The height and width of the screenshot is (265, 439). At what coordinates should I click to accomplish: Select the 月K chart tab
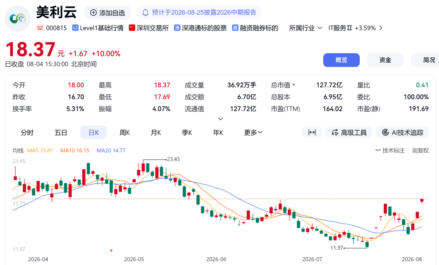156,132
